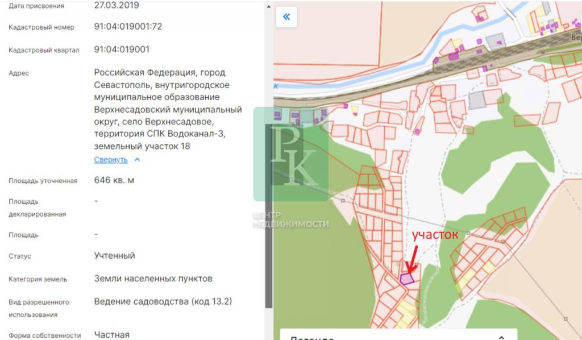Click the cadastral quarter value 91:04:019001
The height and width of the screenshot is (340, 582).
coord(122,49)
